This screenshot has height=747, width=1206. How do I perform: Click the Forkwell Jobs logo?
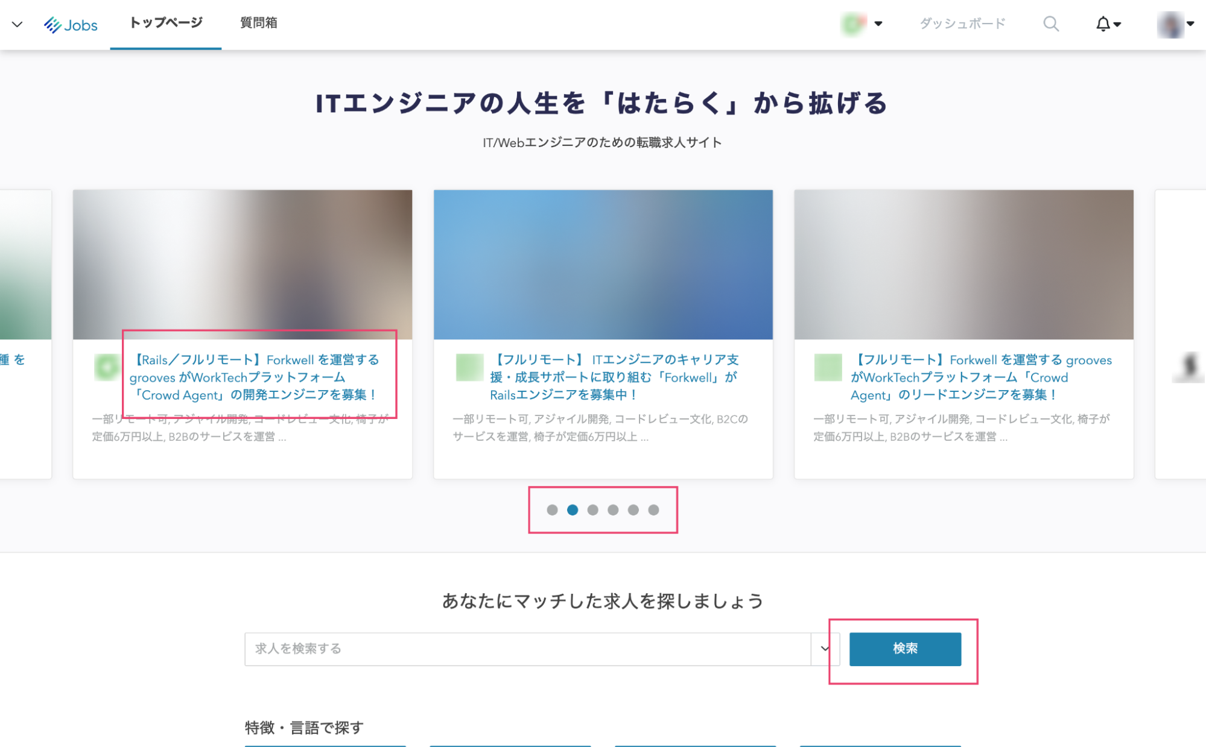coord(71,25)
